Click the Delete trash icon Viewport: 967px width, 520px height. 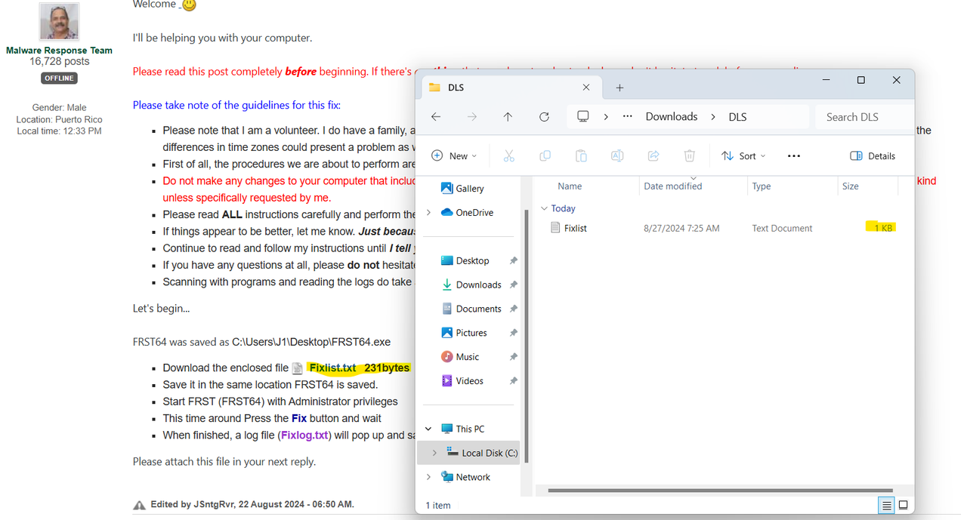[690, 155]
